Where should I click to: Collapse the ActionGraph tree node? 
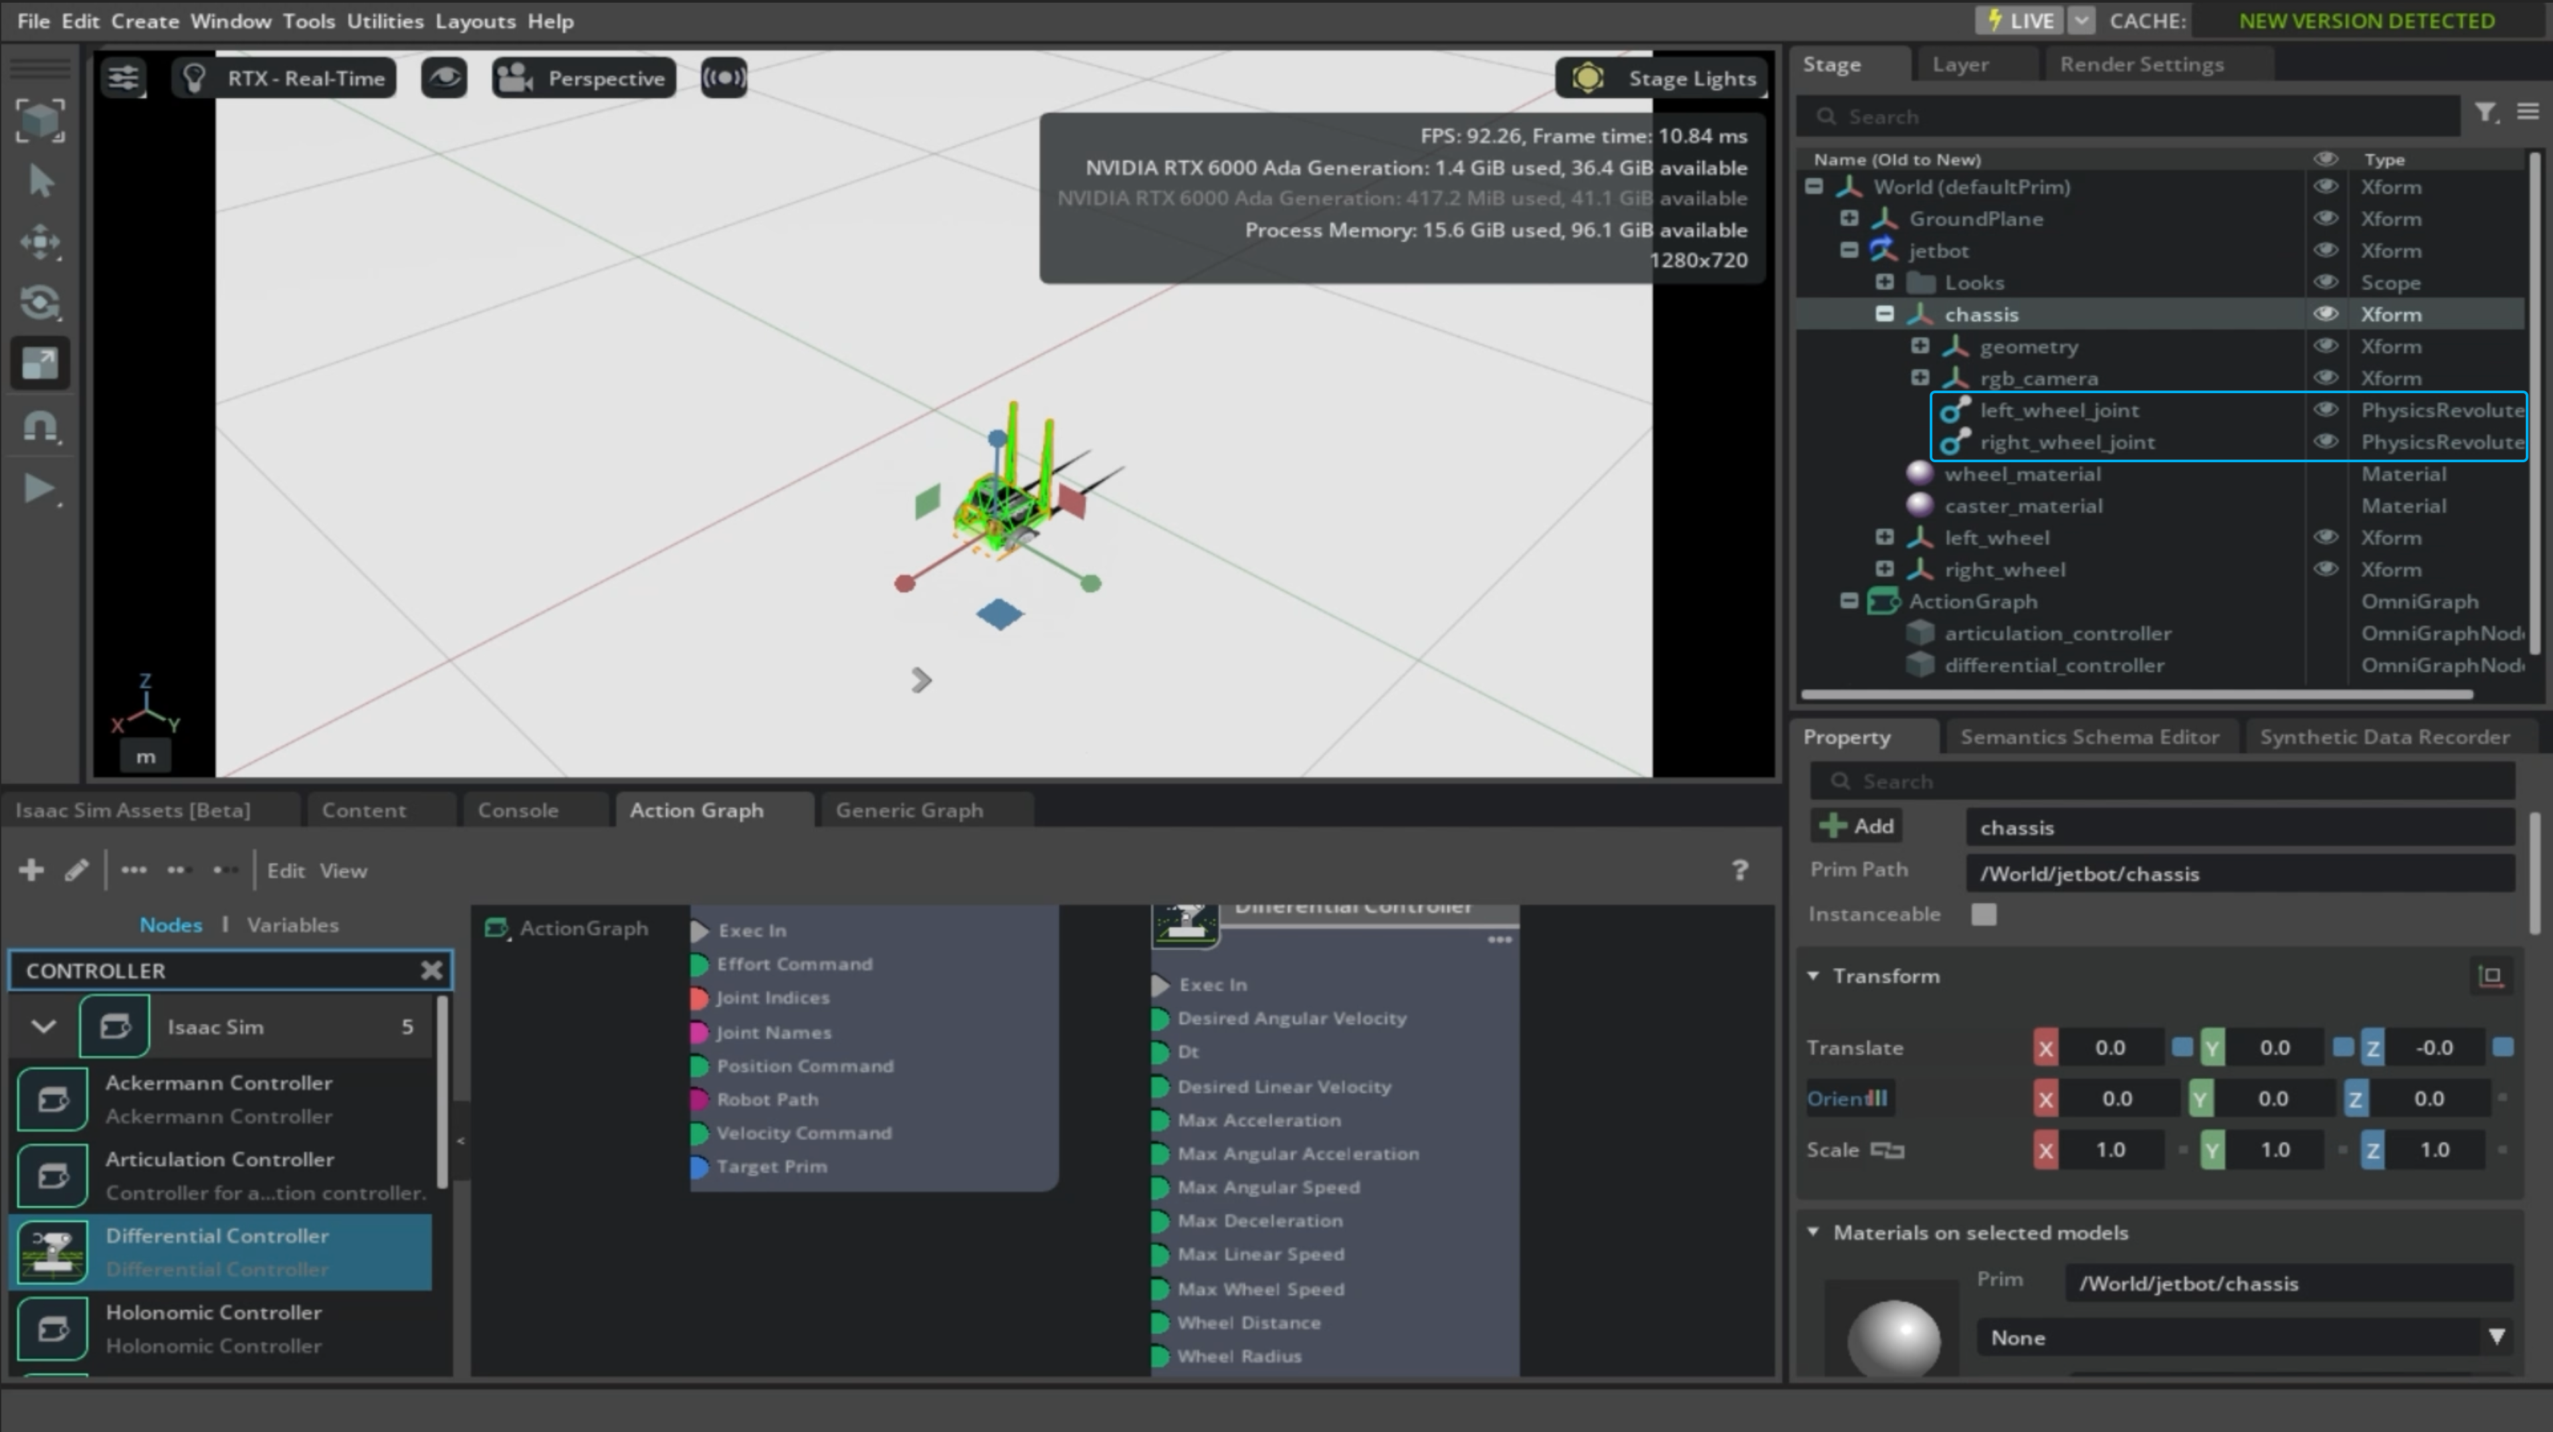pyautogui.click(x=1849, y=601)
